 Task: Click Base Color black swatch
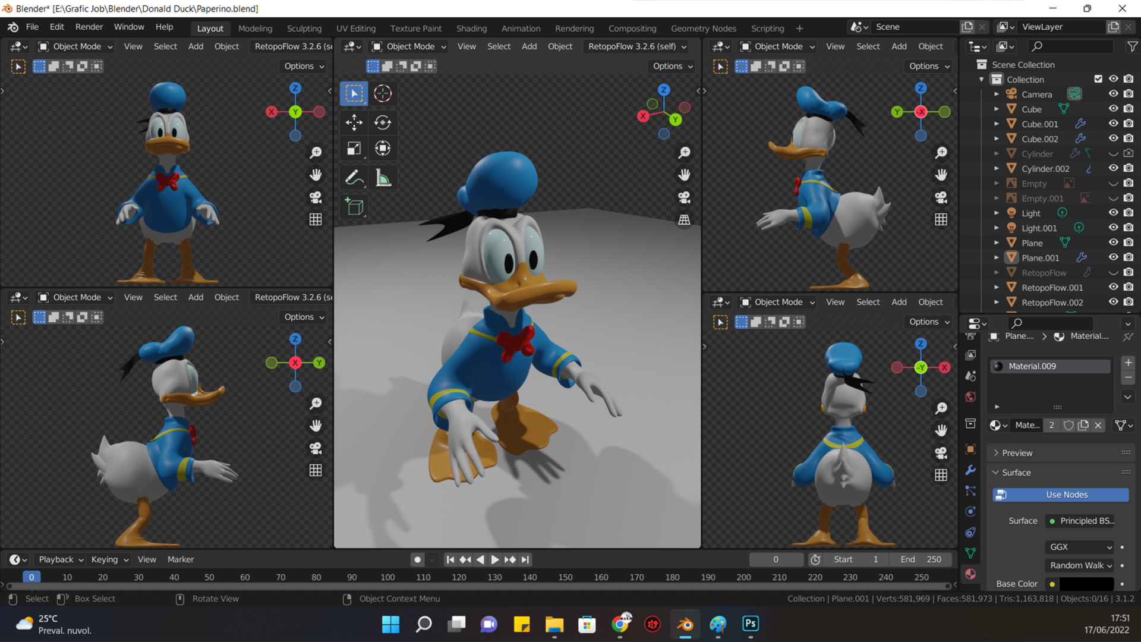click(1086, 584)
